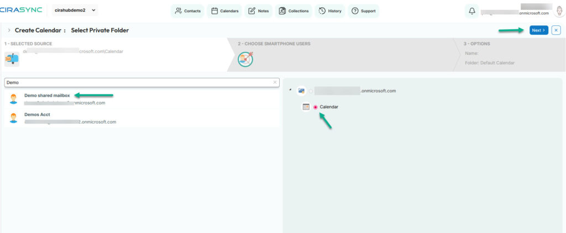This screenshot has height=233, width=566.
Task: Click the Demos Acct user icon
Action: click(13, 118)
